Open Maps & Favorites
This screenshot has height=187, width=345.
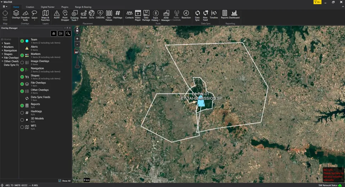pyautogui.click(x=45, y=15)
